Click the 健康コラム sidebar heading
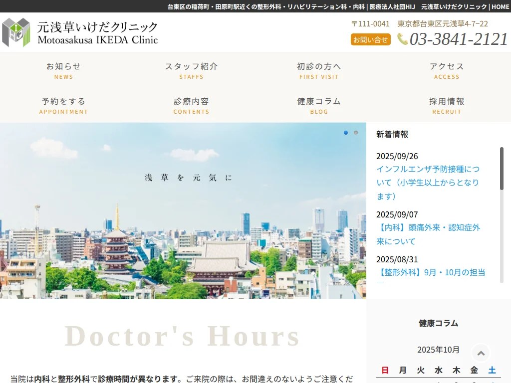The image size is (511, 383). (x=438, y=323)
